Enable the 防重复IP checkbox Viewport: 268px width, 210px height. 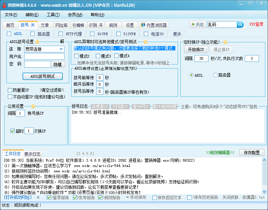point(10,90)
